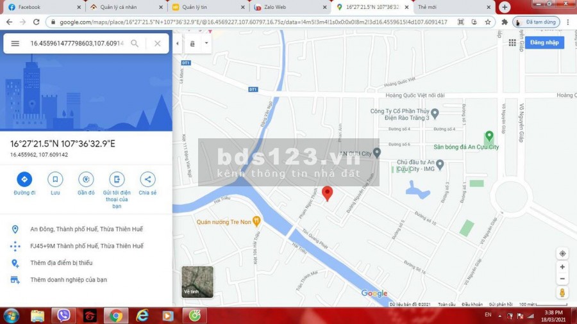Open Internet Explorer from taskbar
This screenshot has height=324, width=577.
[142, 316]
